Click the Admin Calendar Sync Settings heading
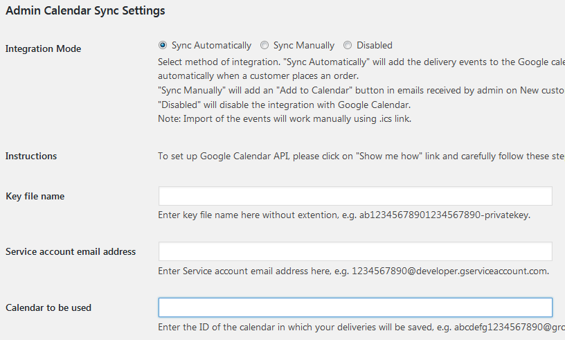565x340 pixels. (x=85, y=10)
